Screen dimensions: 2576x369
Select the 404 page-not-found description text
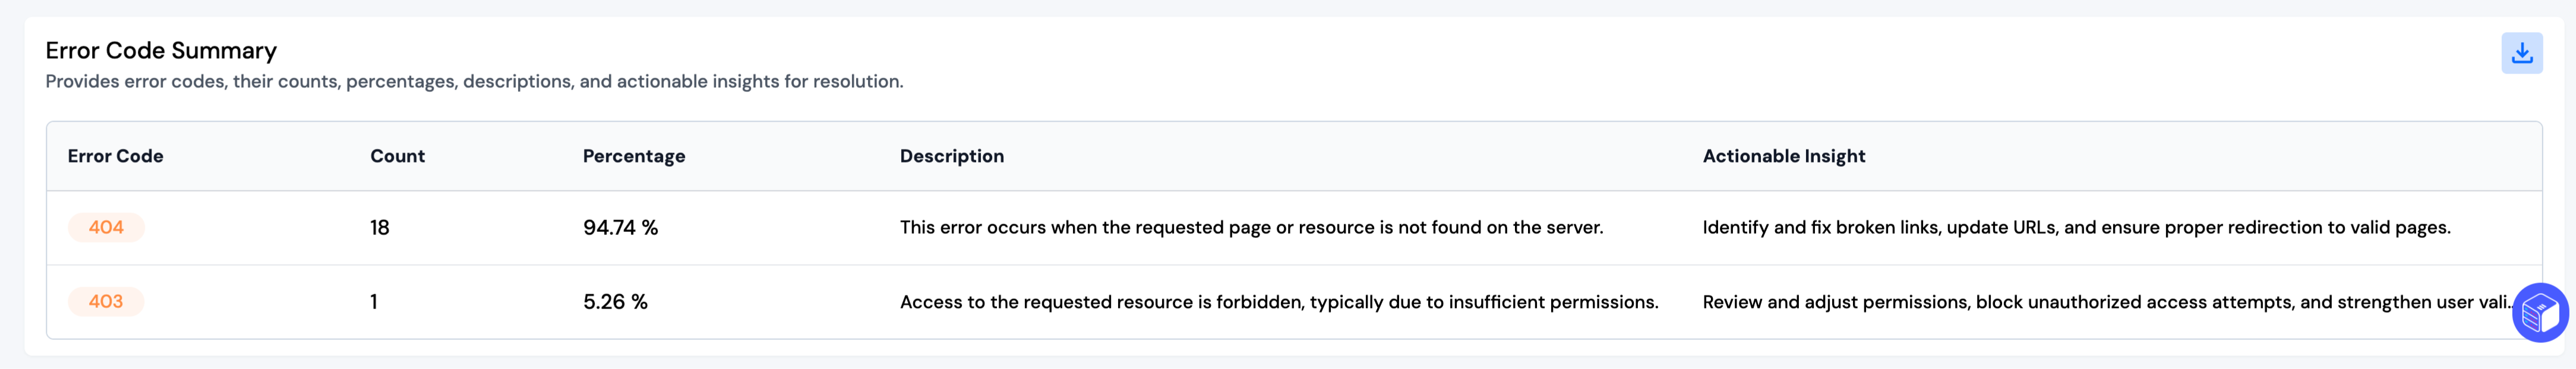coord(1251,227)
